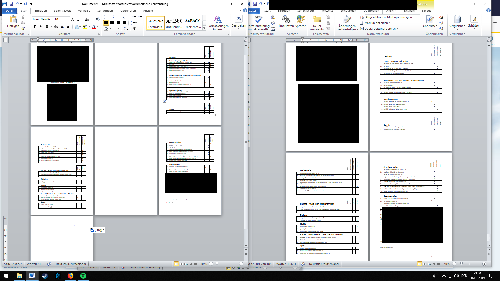The image size is (500, 281).
Task: Toggle bold (F) formatting
Action: coord(35,27)
